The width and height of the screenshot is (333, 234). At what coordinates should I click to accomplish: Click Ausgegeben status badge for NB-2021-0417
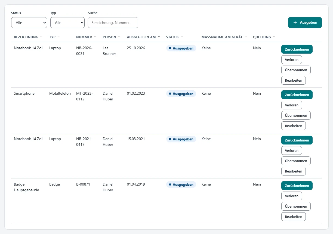[x=181, y=139]
